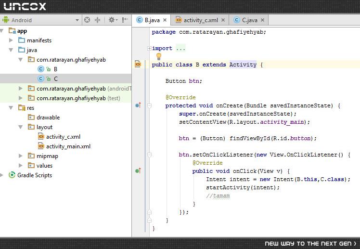
Task: Expand the values folder
Action: (20, 165)
